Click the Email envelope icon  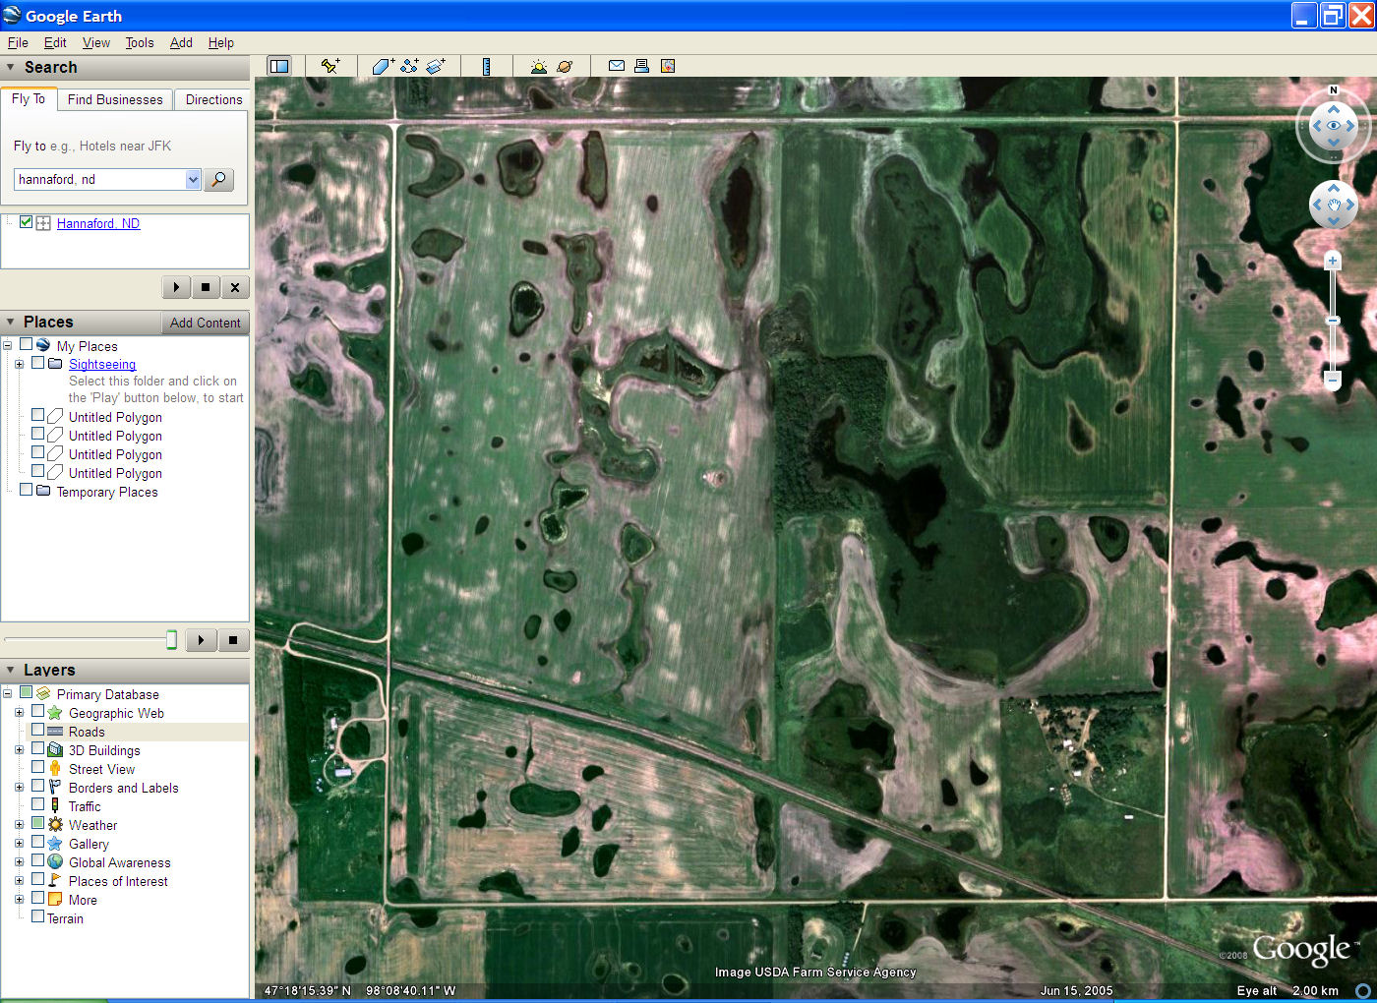pyautogui.click(x=617, y=66)
